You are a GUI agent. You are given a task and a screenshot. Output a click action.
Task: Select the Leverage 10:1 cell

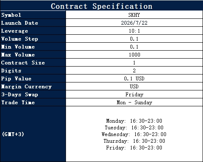[134, 31]
